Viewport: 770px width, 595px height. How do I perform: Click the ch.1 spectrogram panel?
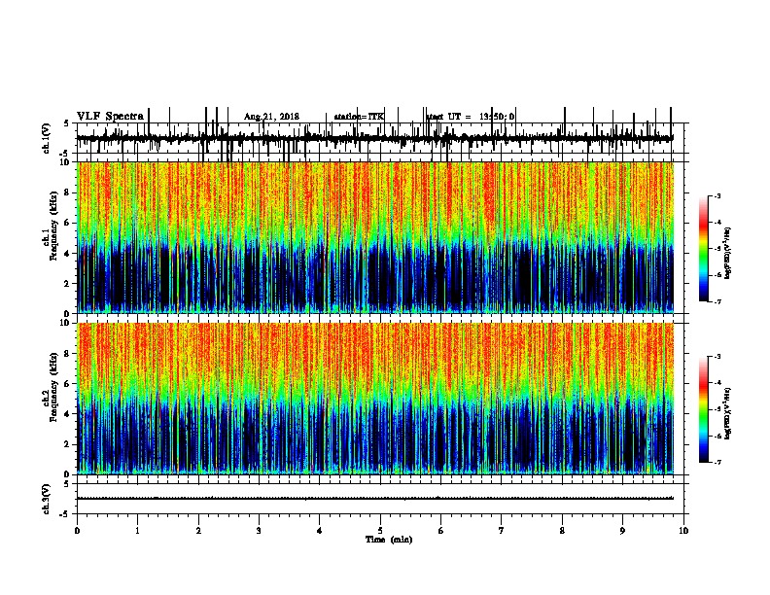[x=375, y=237]
